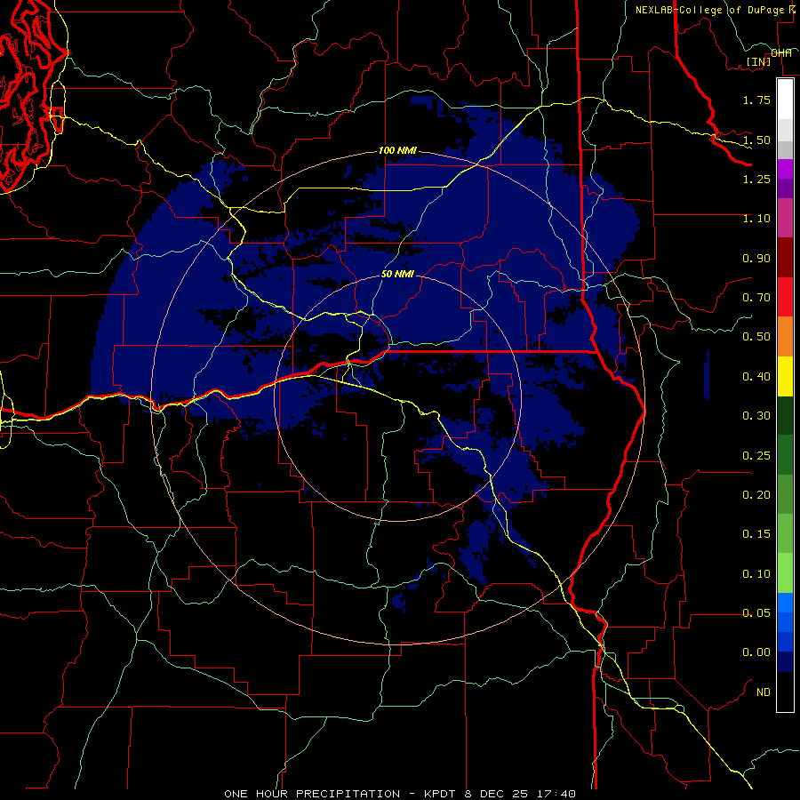Image resolution: width=800 pixels, height=800 pixels.
Task: Click the dark purple swatch below 1.25
Action: pos(785,188)
